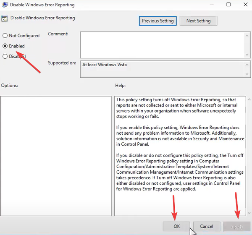
Task: Jump to the Next Setting
Action: 198,21
